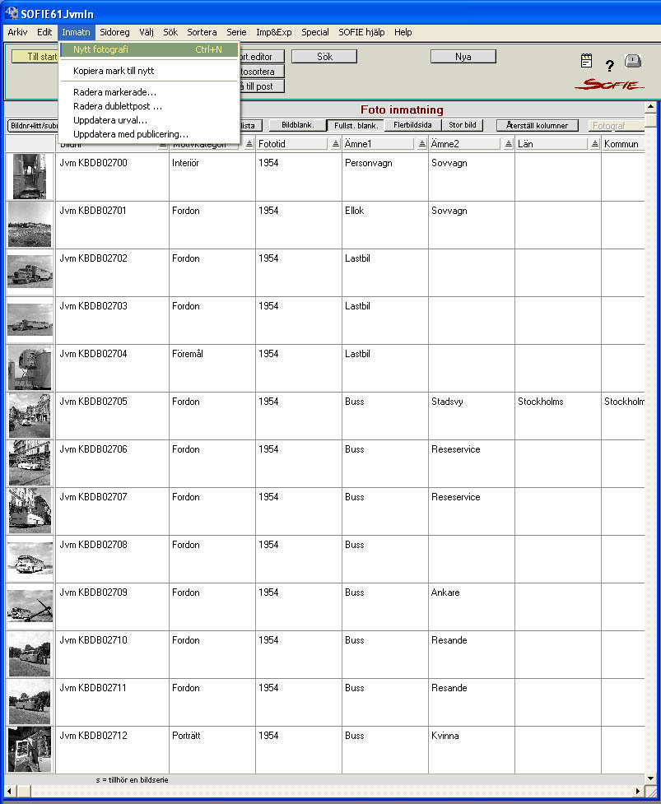Open the Arkiv menu
661x804 pixels.
coord(17,32)
